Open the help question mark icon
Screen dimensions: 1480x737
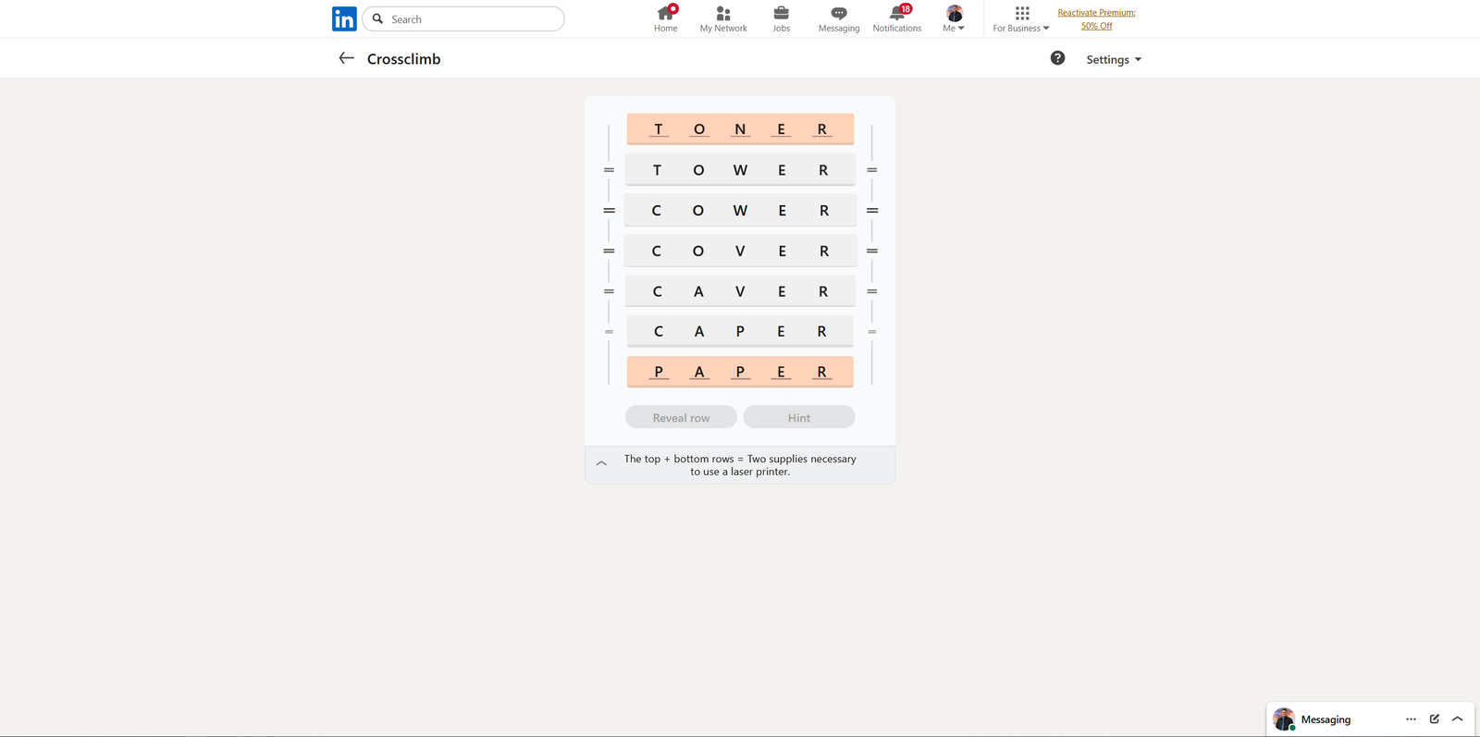[x=1057, y=58]
